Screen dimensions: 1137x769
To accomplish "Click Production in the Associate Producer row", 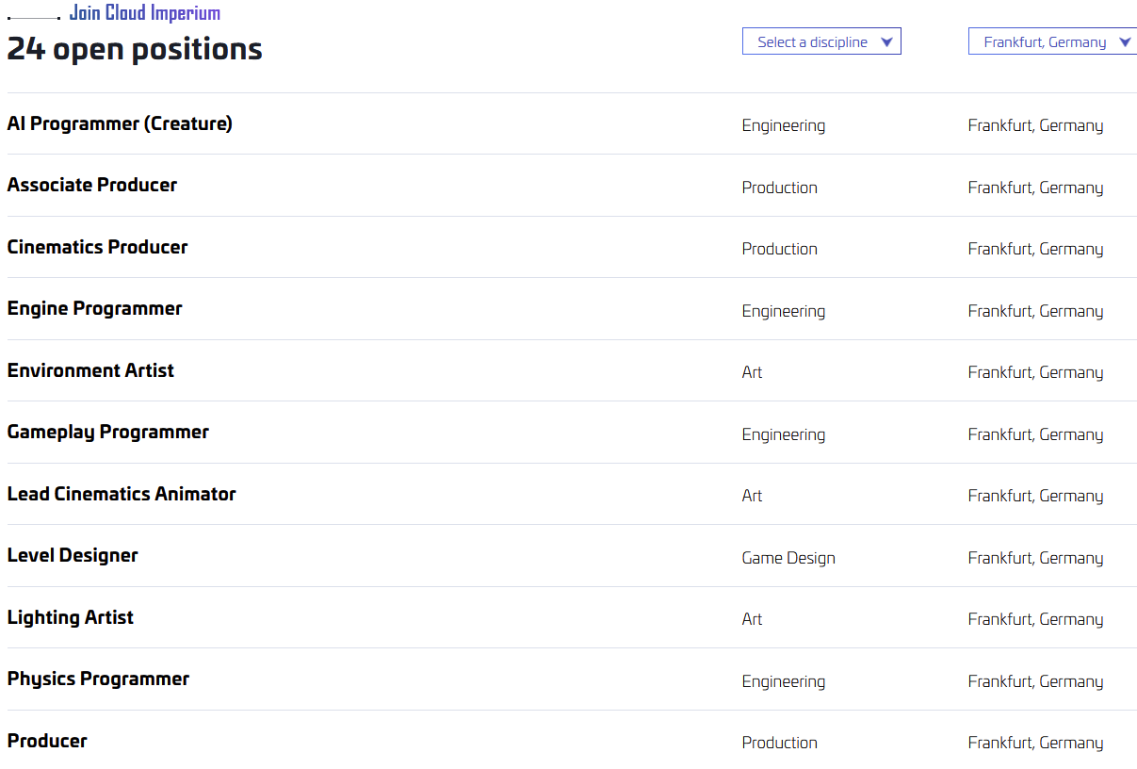I will click(x=780, y=188).
